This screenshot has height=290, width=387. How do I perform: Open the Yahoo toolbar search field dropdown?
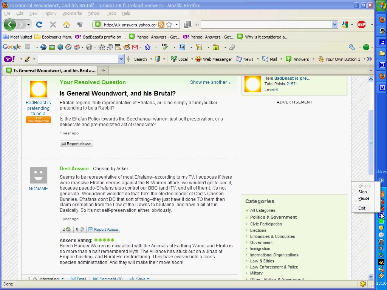(121, 59)
